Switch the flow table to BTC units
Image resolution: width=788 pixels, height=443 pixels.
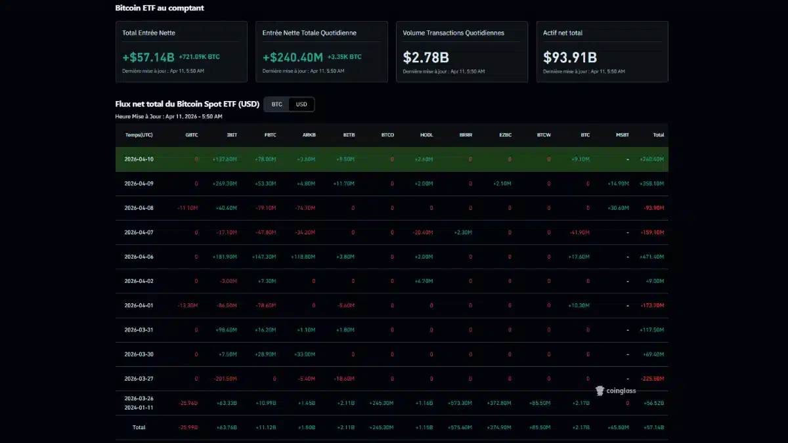click(276, 104)
